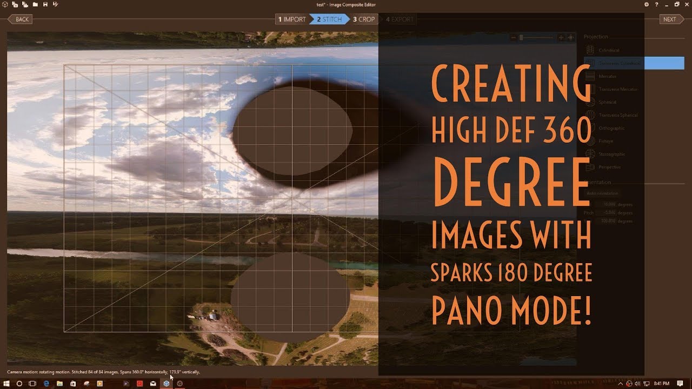Open the notification center icon
The image size is (692, 389).
pyautogui.click(x=680, y=384)
